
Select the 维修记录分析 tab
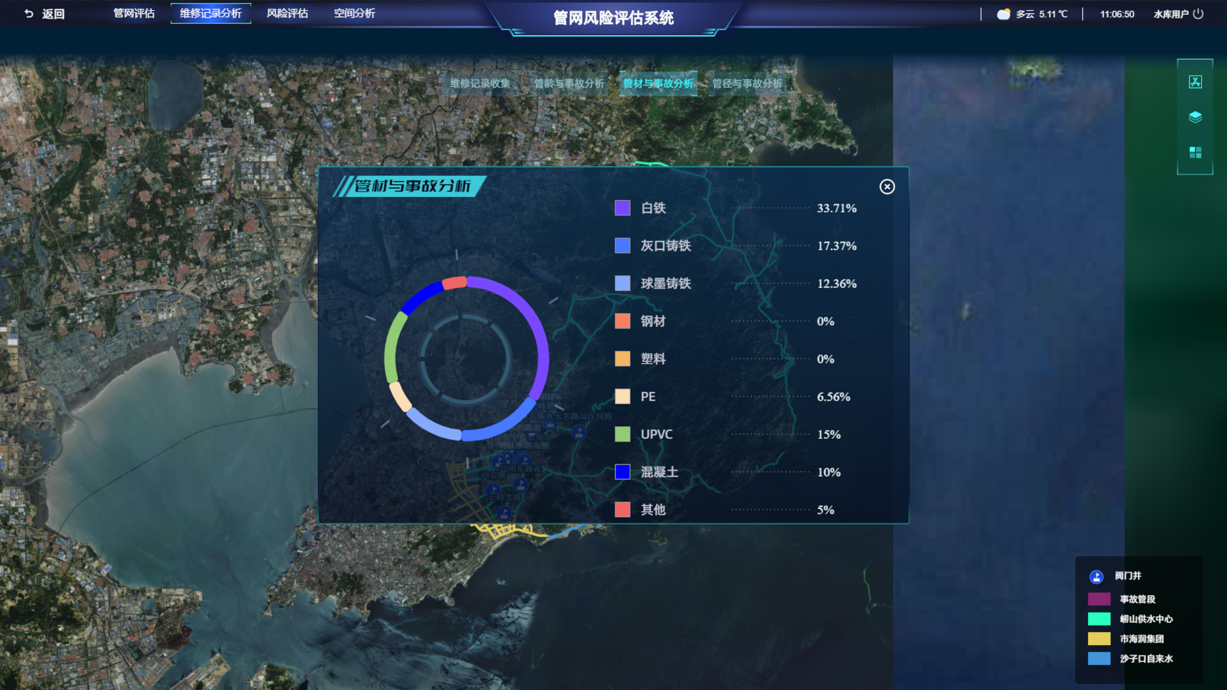click(210, 13)
